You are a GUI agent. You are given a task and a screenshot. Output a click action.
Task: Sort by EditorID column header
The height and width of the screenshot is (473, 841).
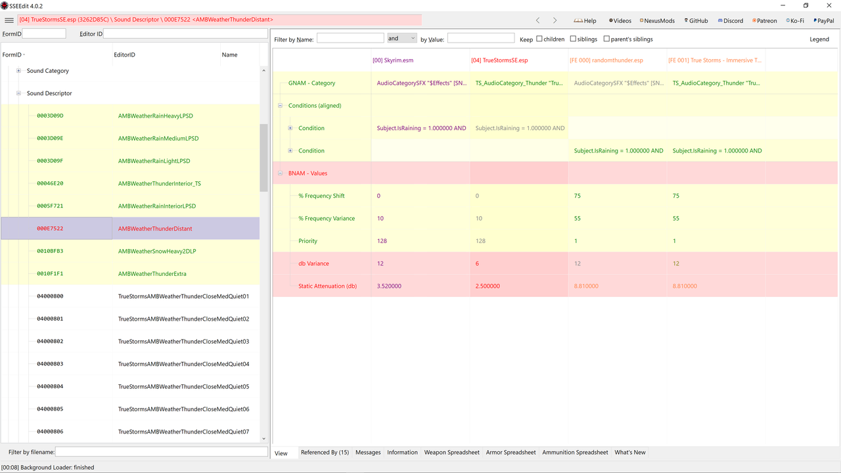[x=166, y=55]
